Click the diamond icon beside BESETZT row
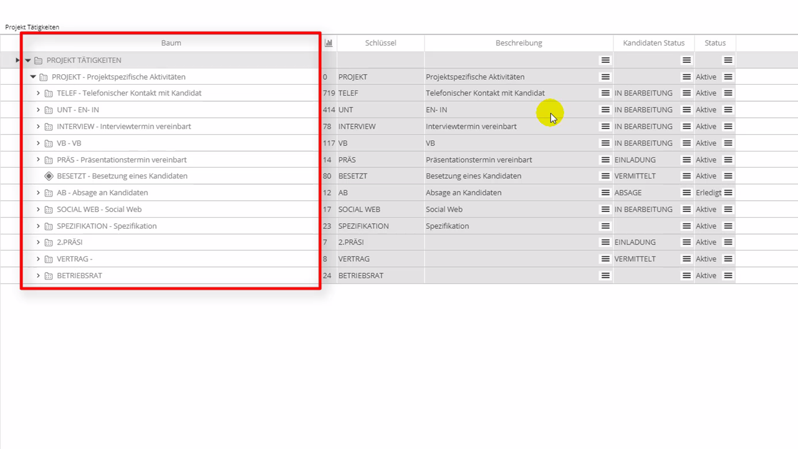This screenshot has height=449, width=798. [x=49, y=176]
